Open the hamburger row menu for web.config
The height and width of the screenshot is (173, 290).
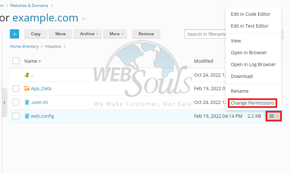274,116
